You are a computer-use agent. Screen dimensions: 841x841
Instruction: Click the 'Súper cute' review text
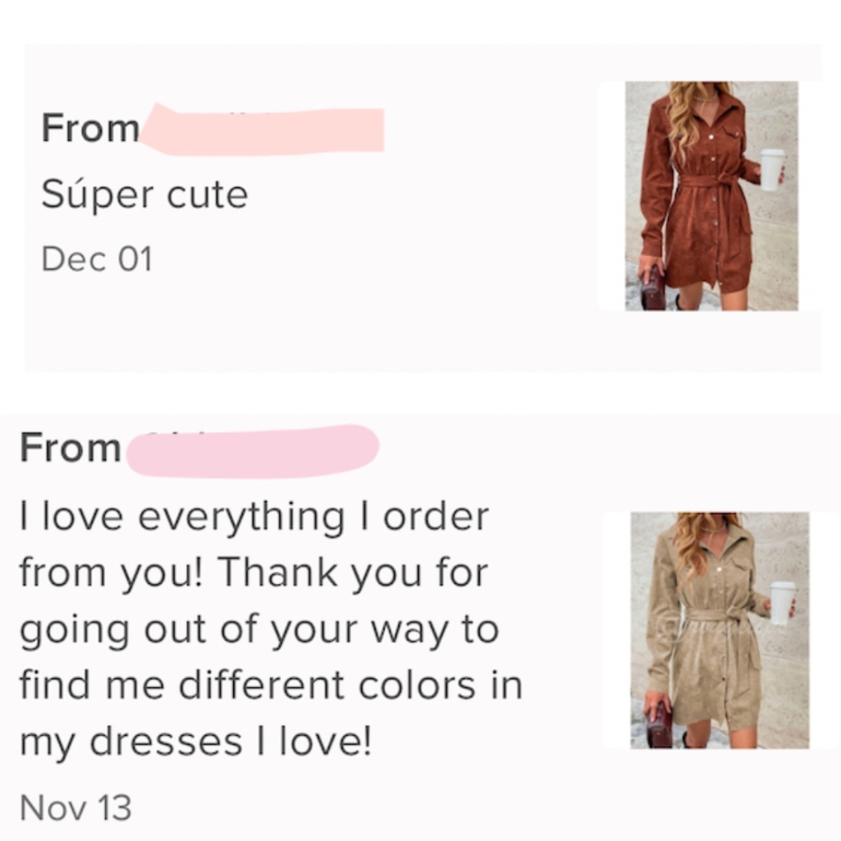coord(145,196)
